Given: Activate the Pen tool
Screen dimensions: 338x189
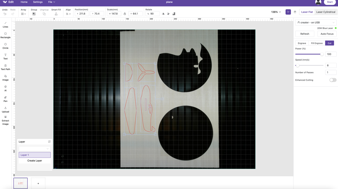Looking at the screenshot, I should [x=5, y=99].
